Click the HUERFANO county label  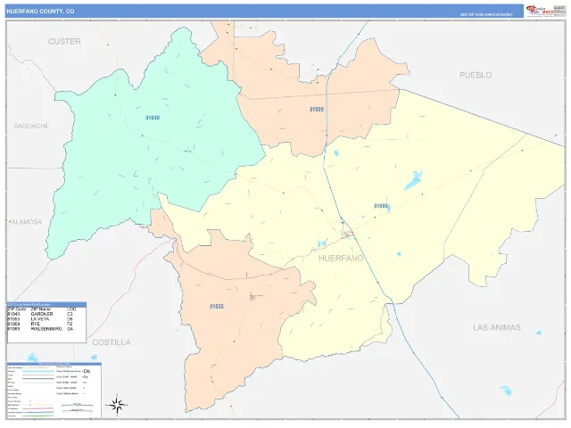tap(341, 258)
